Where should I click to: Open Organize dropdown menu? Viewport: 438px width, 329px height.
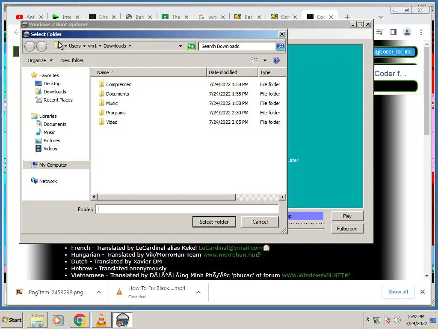40,60
